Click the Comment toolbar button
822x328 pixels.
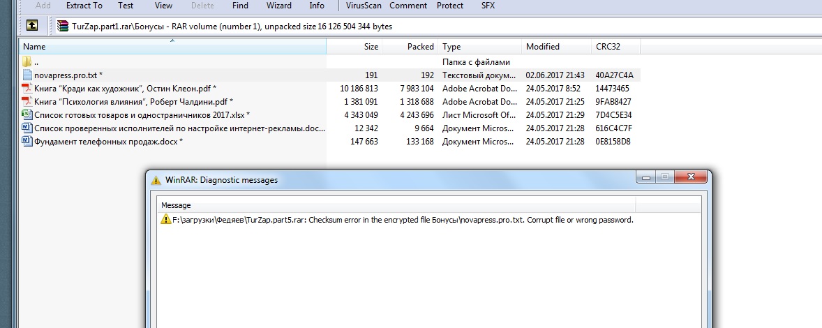[x=408, y=6]
